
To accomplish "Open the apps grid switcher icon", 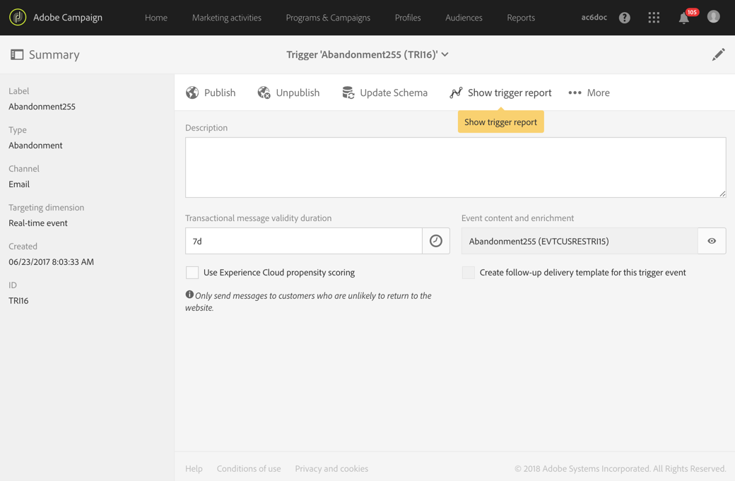I will 654,18.
